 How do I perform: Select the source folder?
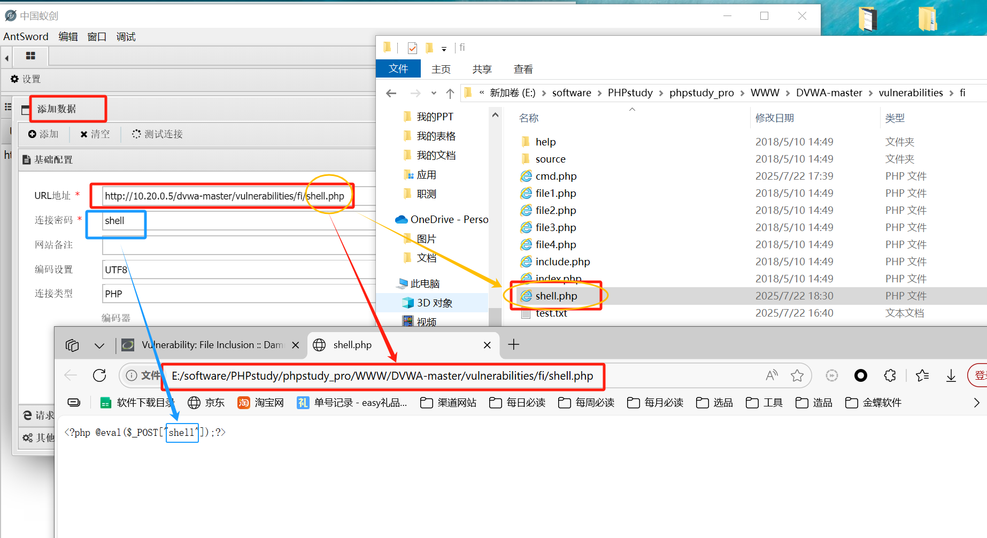(x=550, y=159)
